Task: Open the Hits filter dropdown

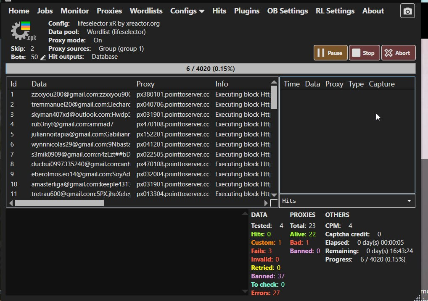Action: tap(347, 201)
